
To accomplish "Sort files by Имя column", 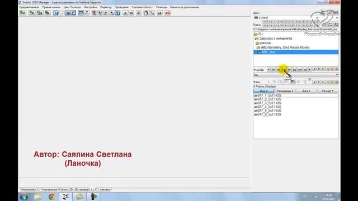I will tap(263, 91).
